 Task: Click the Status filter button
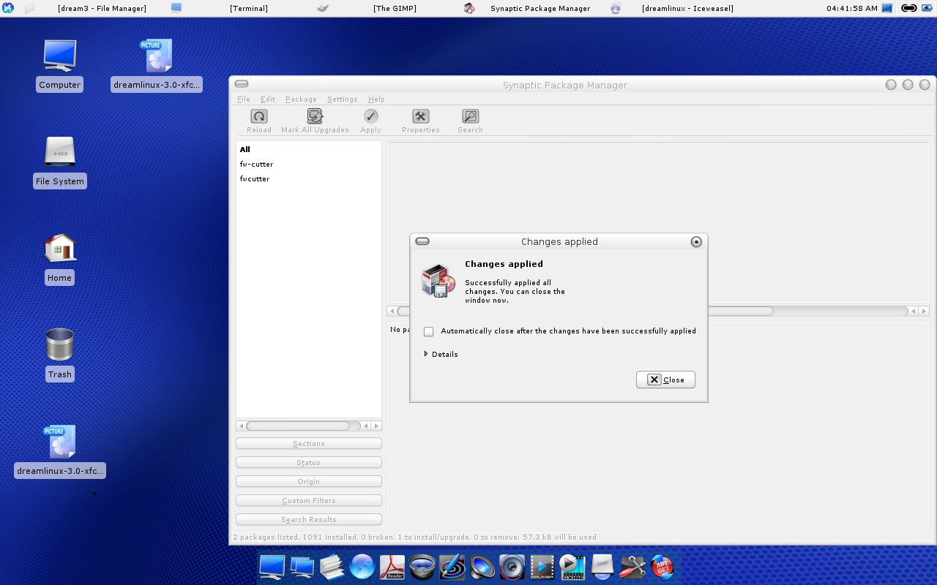click(x=308, y=463)
